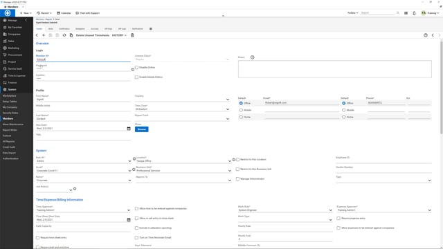
Task: Open the Role ID dropdown
Action: [129, 161]
